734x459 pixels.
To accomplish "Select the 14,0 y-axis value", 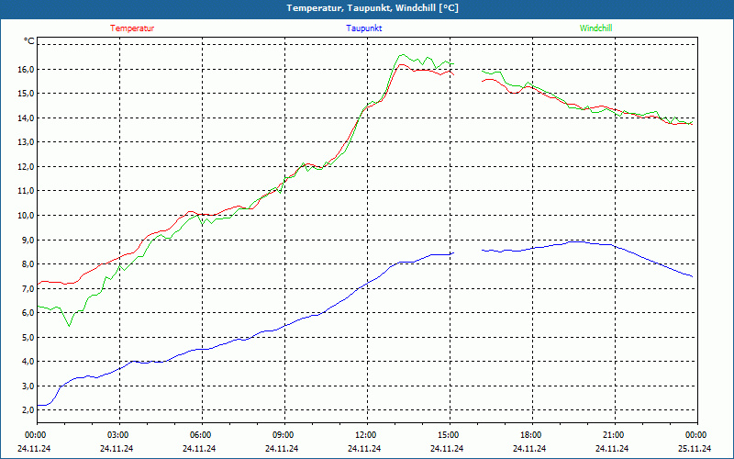I will 27,118.
